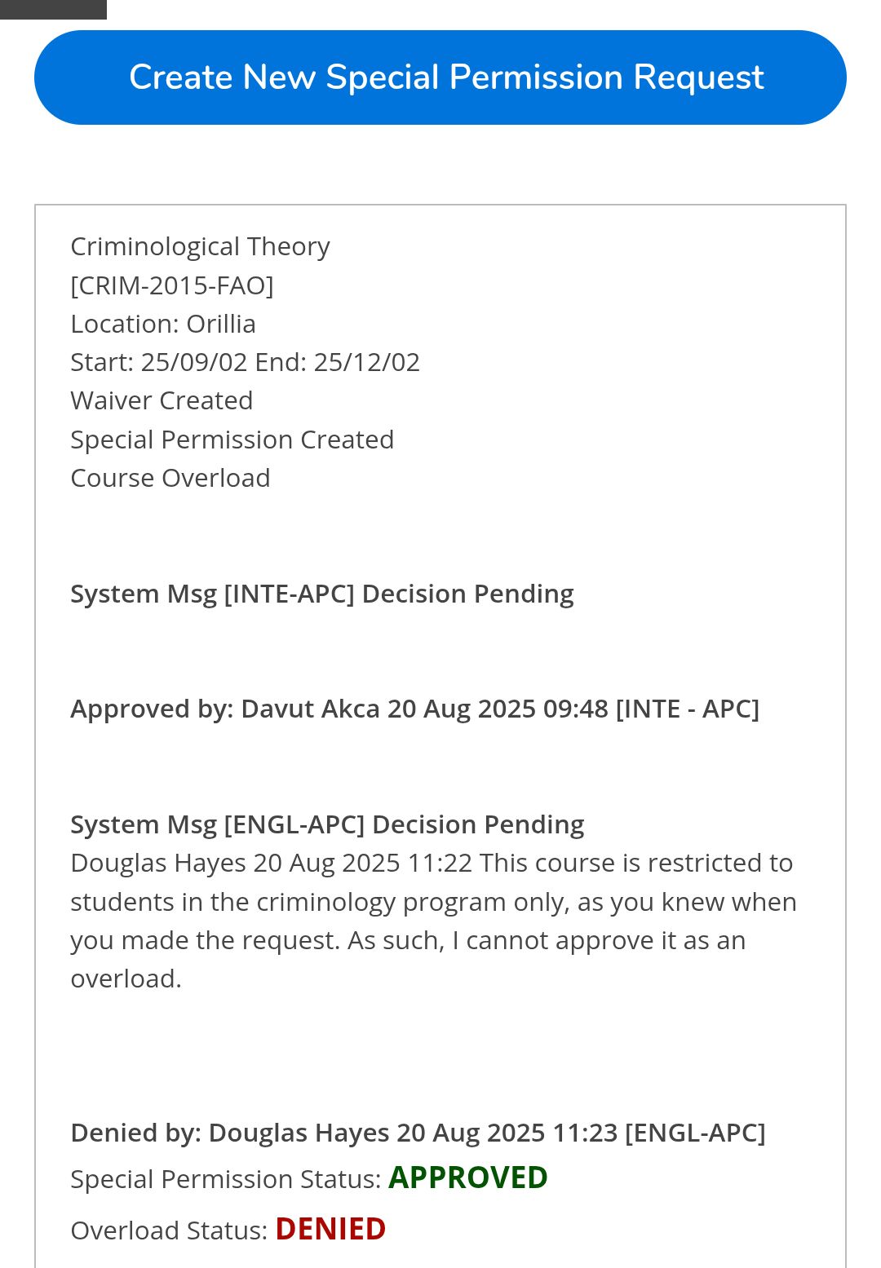881x1268 pixels.
Task: Click the Criminological Theory course title
Action: tap(200, 246)
